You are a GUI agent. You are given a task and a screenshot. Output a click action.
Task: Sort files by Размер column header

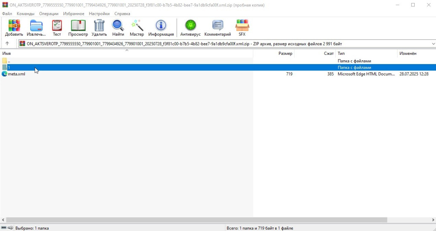[x=285, y=54]
